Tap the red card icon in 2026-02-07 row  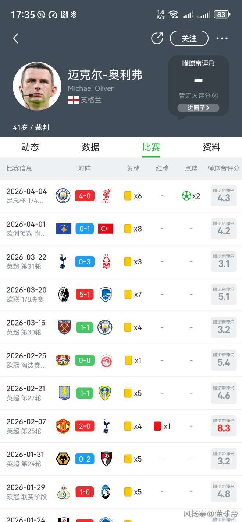[x=157, y=426]
